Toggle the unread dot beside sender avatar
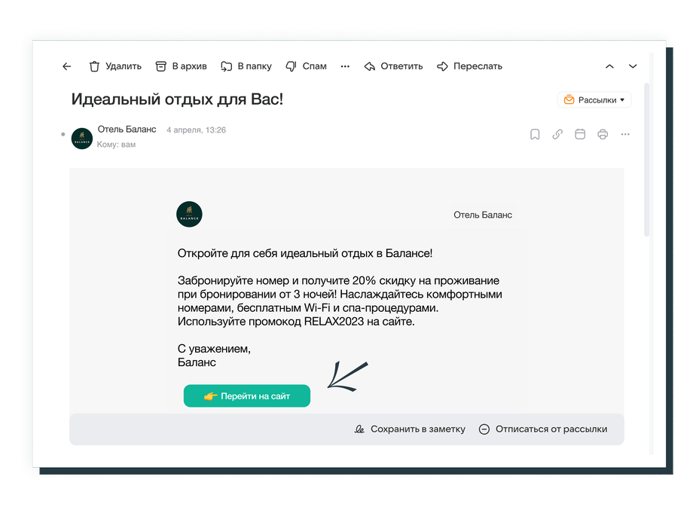This screenshot has height=507, width=699. pyautogui.click(x=63, y=135)
